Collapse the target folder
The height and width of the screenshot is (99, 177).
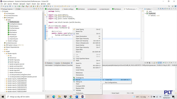(3, 51)
